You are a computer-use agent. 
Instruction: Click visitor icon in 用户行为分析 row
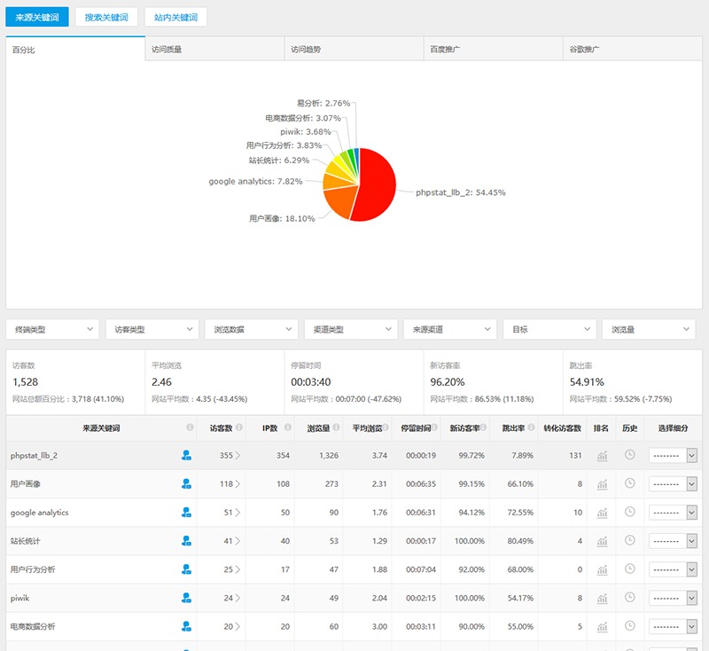pos(186,569)
